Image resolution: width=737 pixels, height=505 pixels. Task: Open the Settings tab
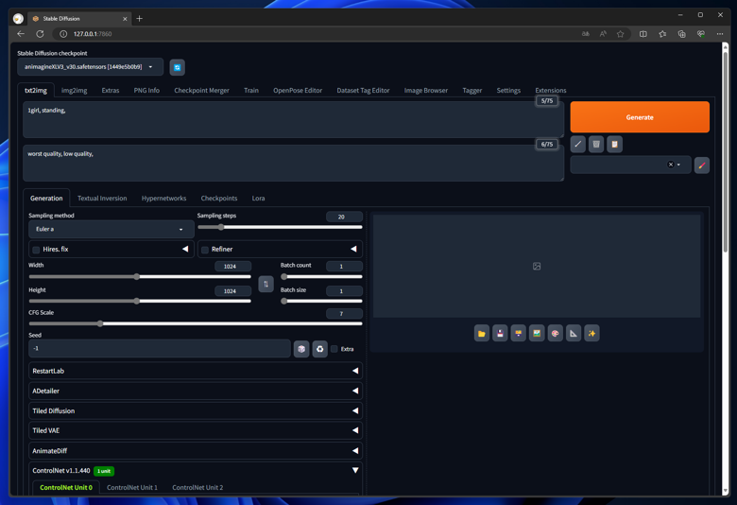point(508,91)
